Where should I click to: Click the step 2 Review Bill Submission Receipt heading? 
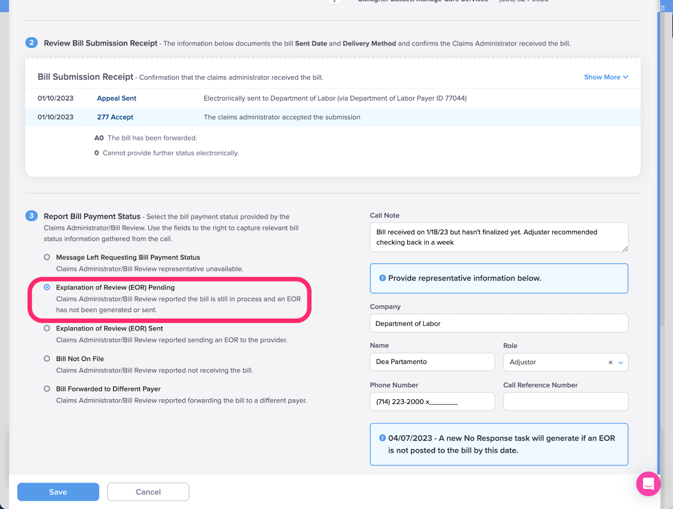(101, 43)
